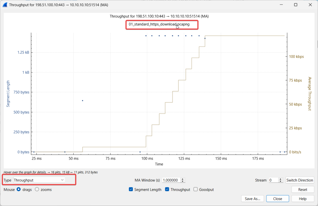Select the zooms mouse mode
This screenshot has height=206, width=318.
click(x=37, y=190)
